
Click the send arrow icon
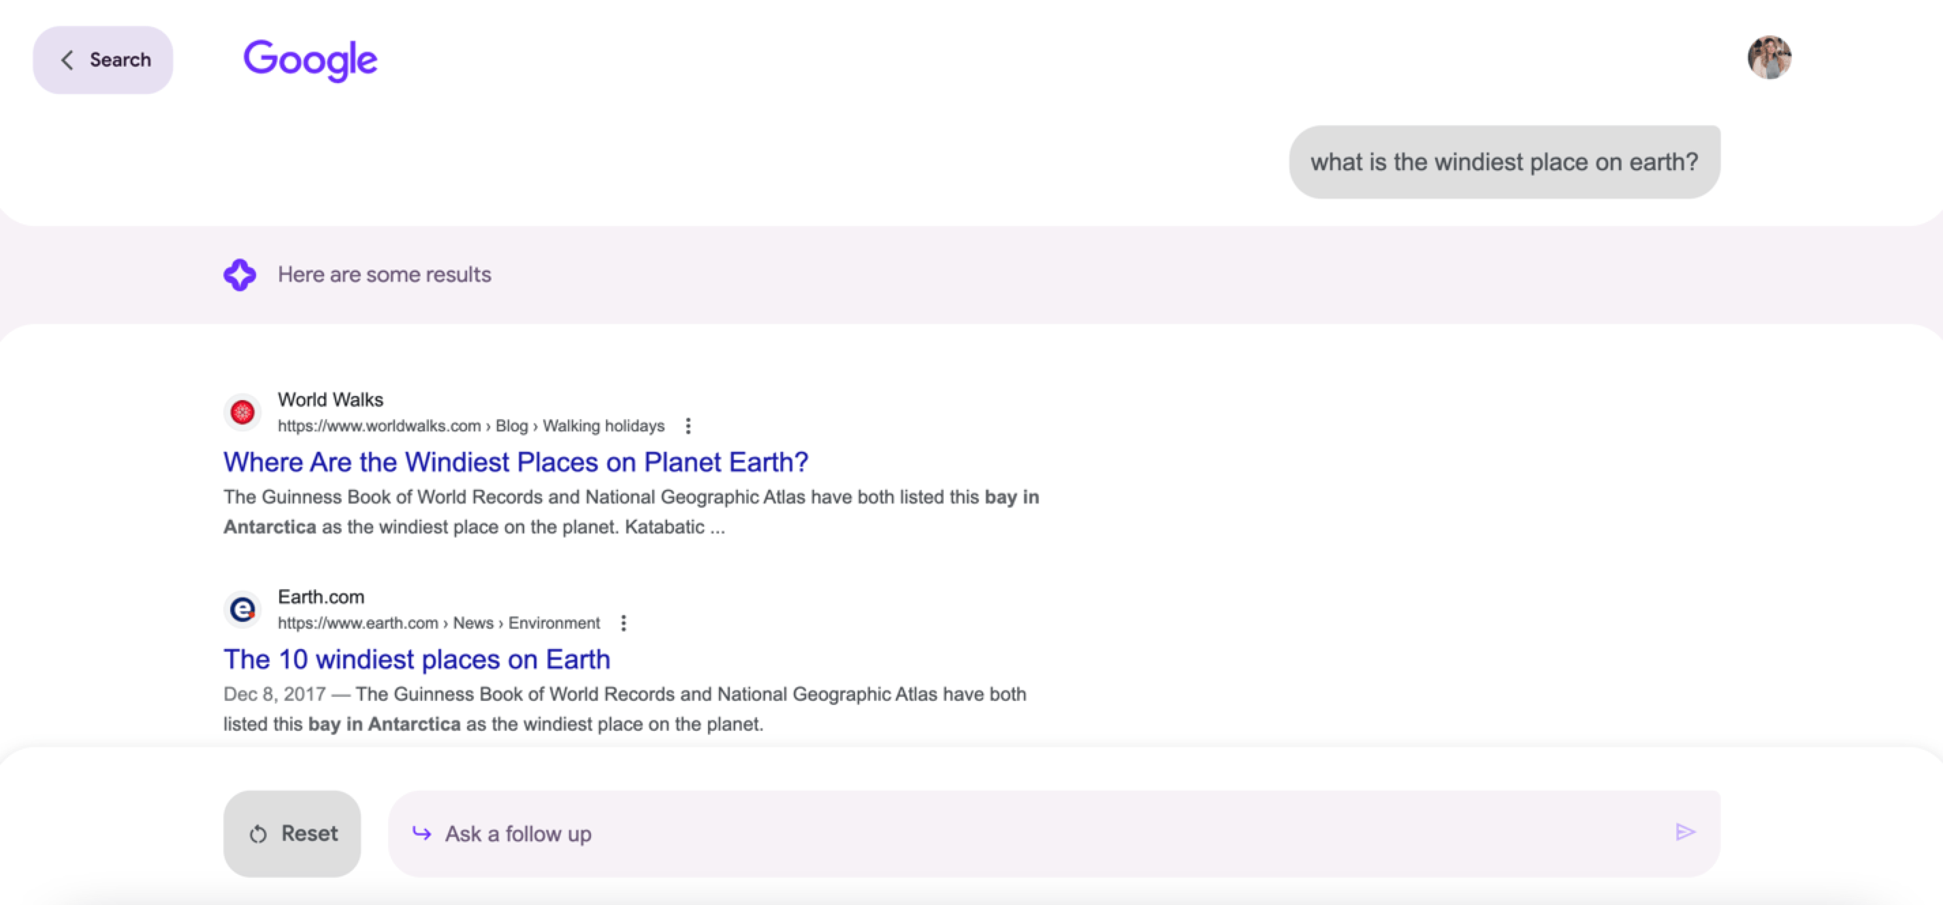click(1685, 832)
